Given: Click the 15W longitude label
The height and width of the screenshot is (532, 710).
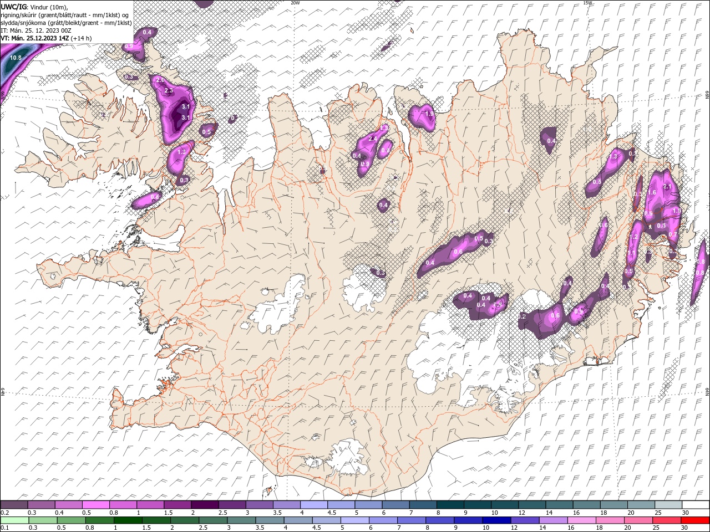Looking at the screenshot, I should point(587,3).
